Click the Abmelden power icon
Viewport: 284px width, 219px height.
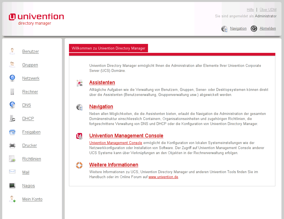pos(254,29)
